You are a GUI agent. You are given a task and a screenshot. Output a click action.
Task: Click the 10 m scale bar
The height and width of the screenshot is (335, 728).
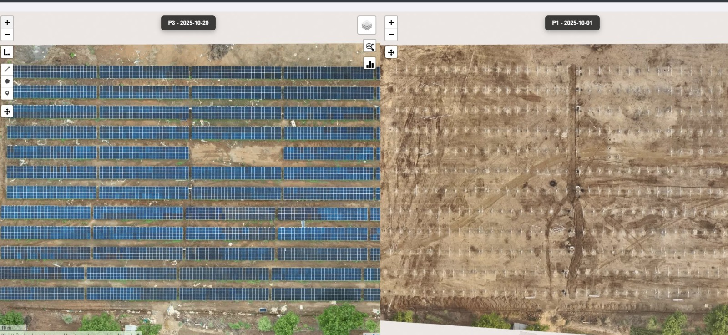tap(13, 328)
